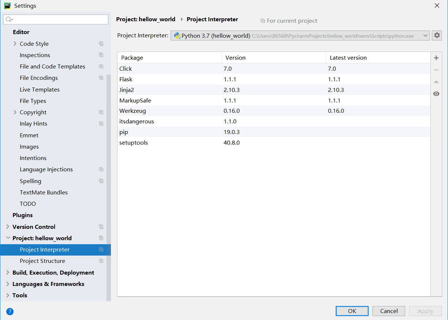Click the Cancel button
The width and height of the screenshot is (448, 320).
[389, 311]
